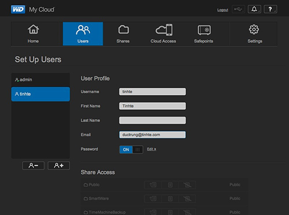Click the Set Up Users heading
The image size is (289, 215).
(38, 60)
